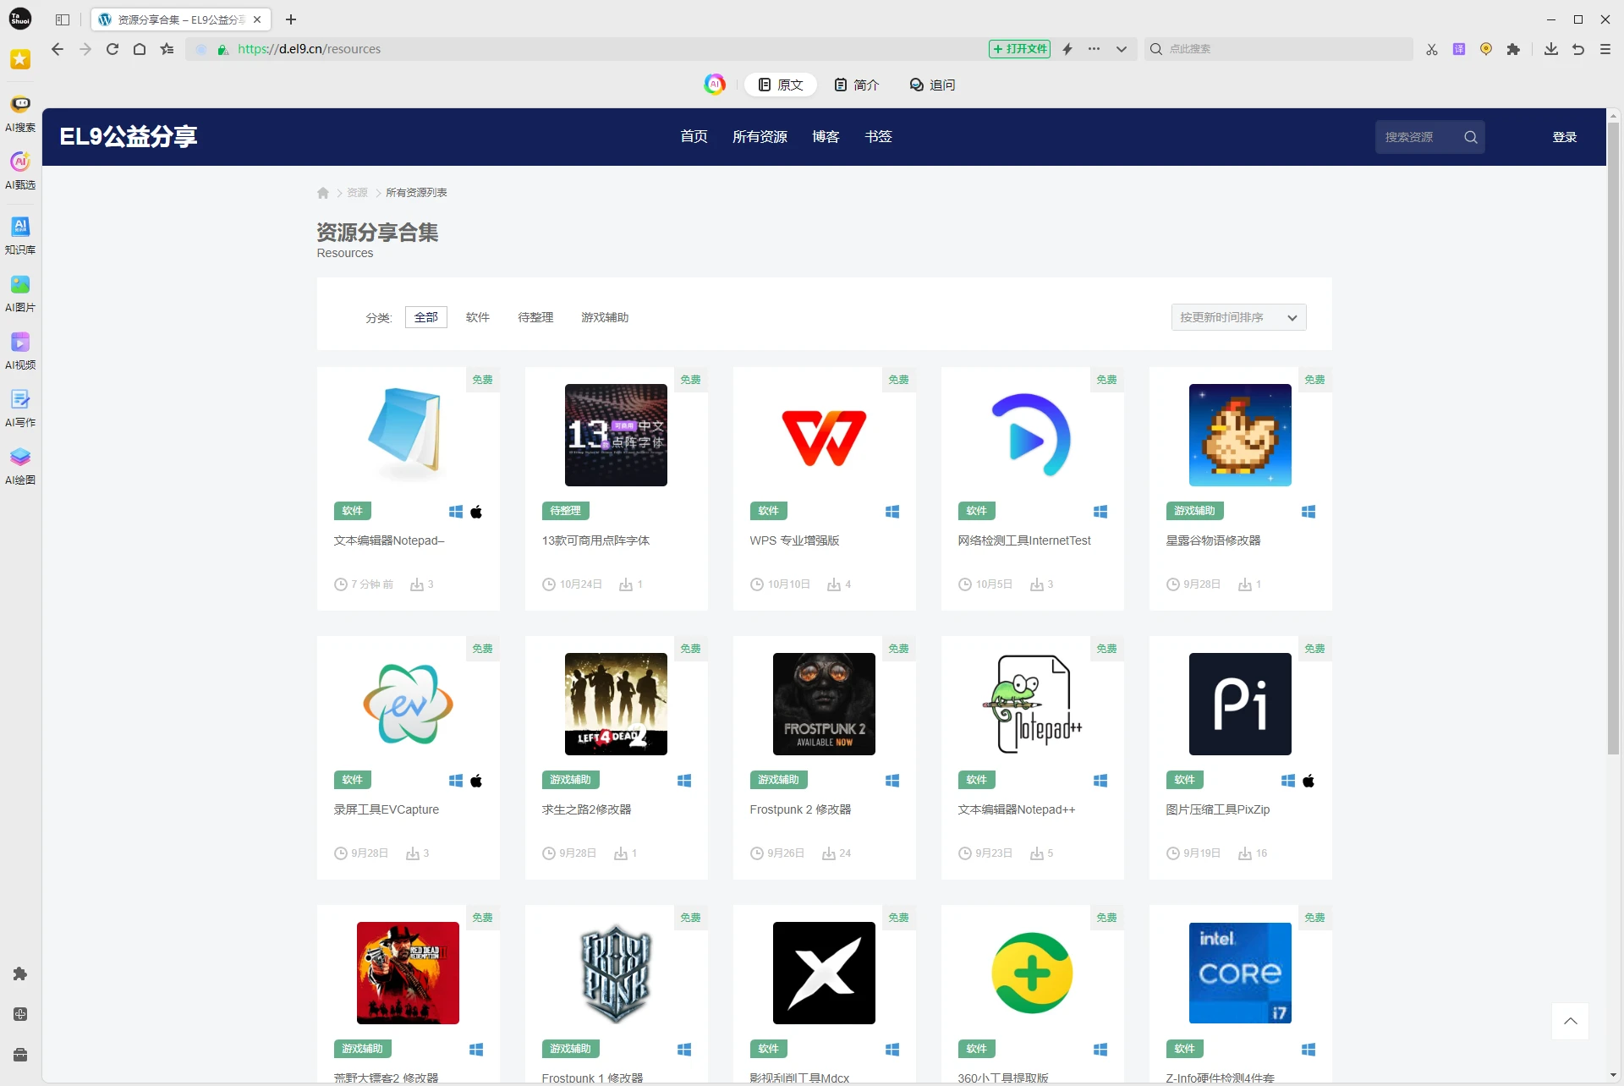Open a new browser tab
The image size is (1624, 1086).
click(291, 19)
